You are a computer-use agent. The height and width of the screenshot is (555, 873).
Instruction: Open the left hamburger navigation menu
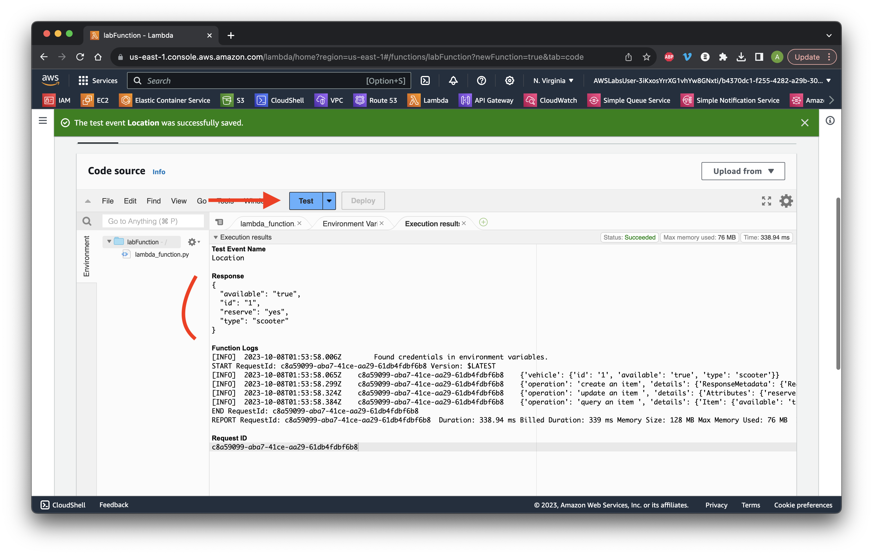click(43, 120)
